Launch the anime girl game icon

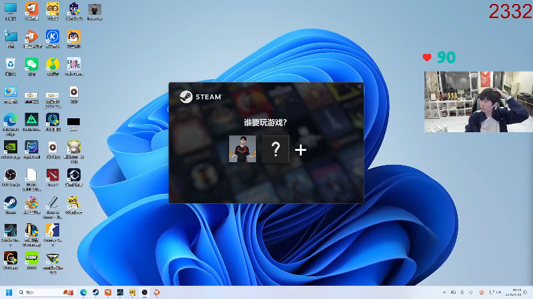pyautogui.click(x=74, y=152)
